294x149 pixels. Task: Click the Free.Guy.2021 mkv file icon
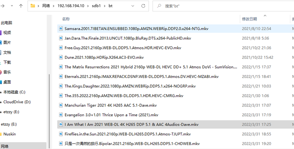(61, 48)
